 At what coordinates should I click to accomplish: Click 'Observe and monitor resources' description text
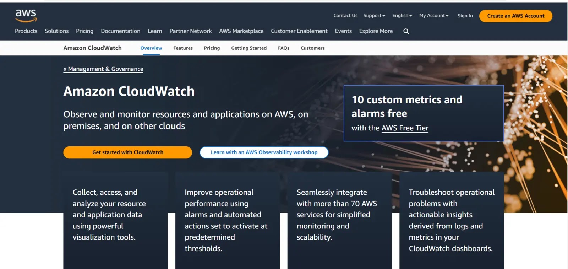(x=186, y=120)
